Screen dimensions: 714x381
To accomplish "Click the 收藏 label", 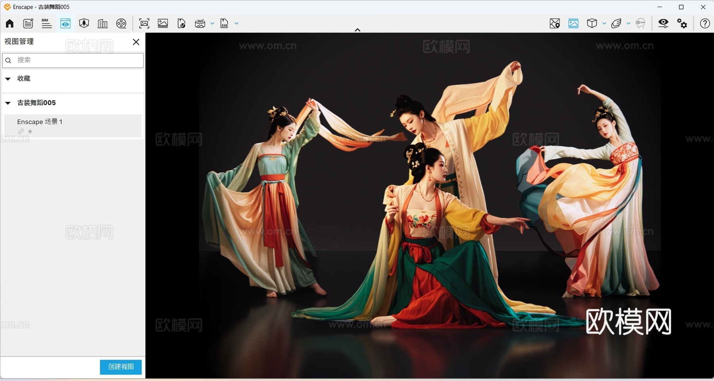I will point(24,78).
